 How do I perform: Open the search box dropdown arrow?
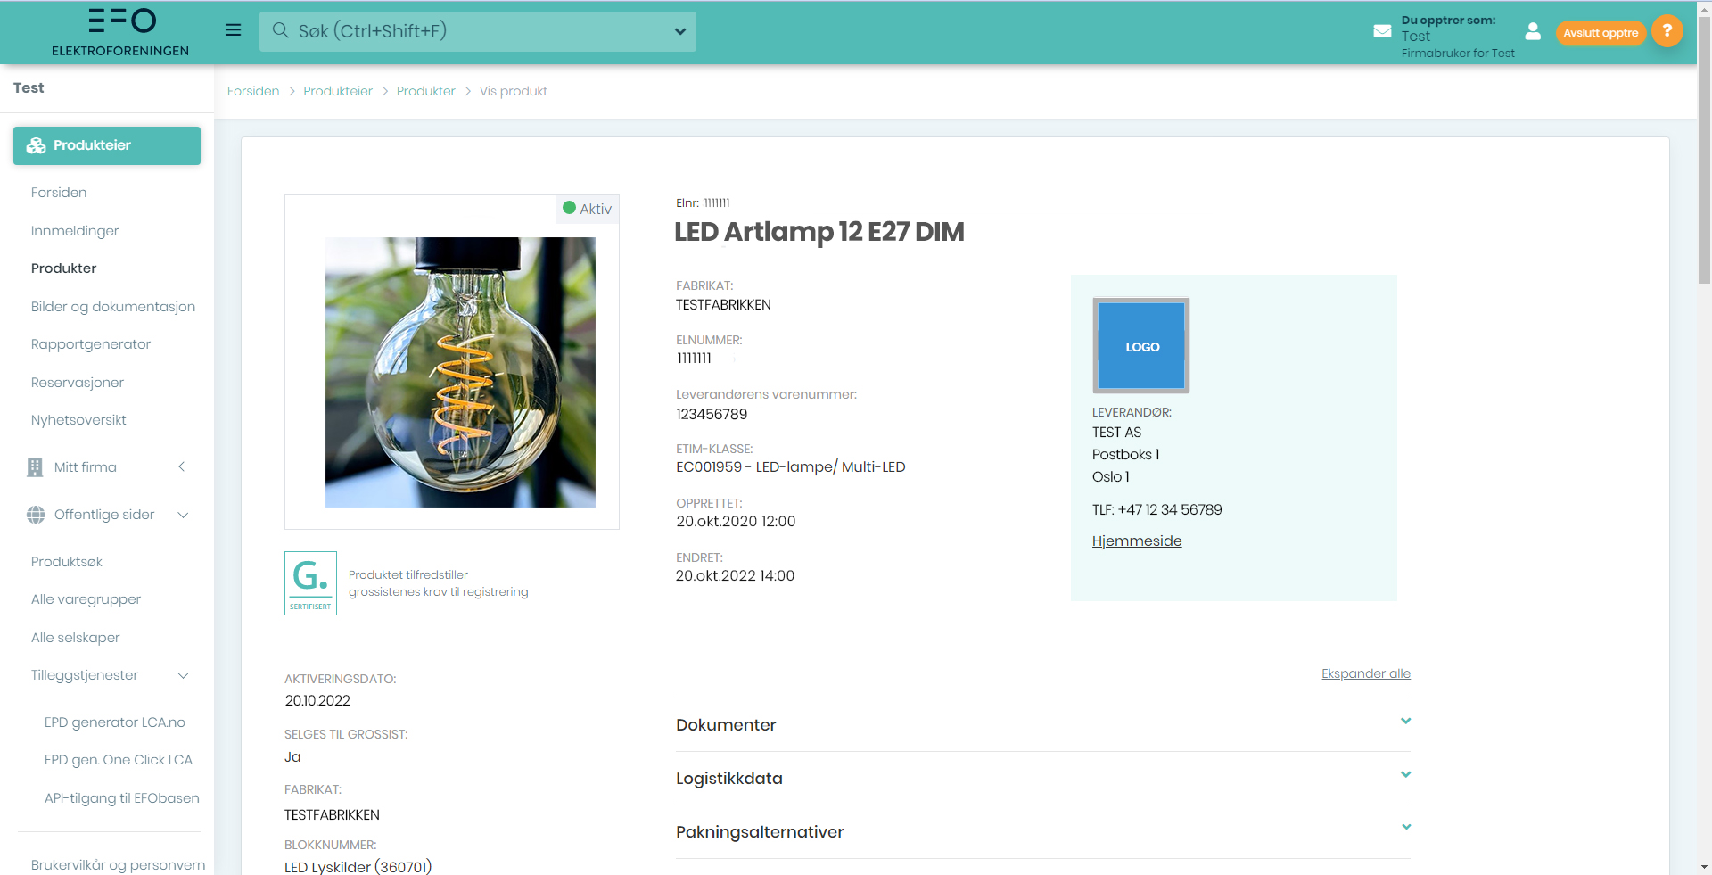tap(680, 32)
